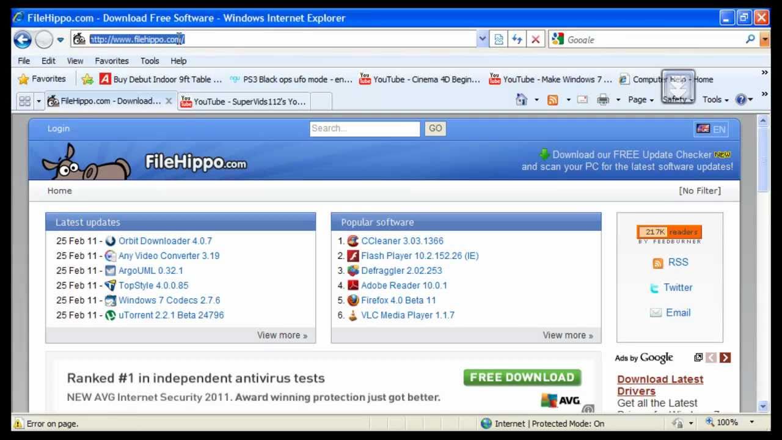Viewport: 782px width, 440px height.
Task: Click View more under Latest updates
Action: [x=282, y=335]
